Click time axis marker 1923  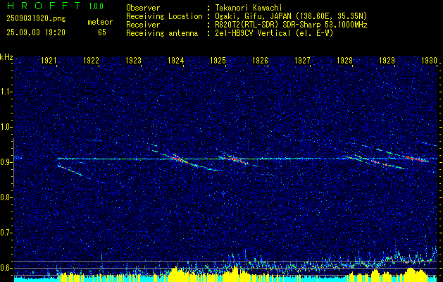133,60
